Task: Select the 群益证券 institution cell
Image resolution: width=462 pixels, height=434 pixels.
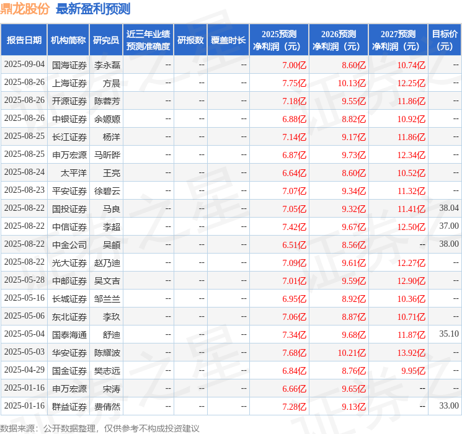Action: (x=69, y=407)
